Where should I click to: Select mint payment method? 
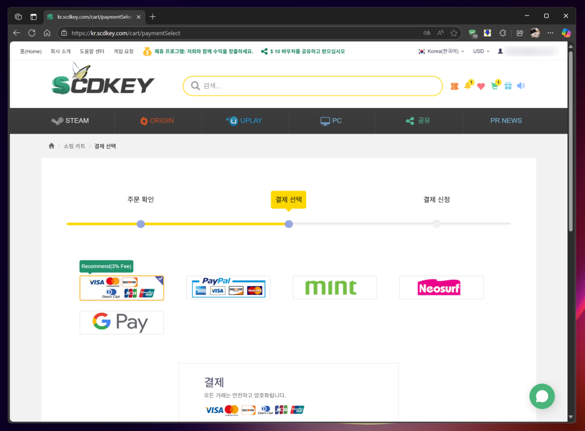point(334,287)
